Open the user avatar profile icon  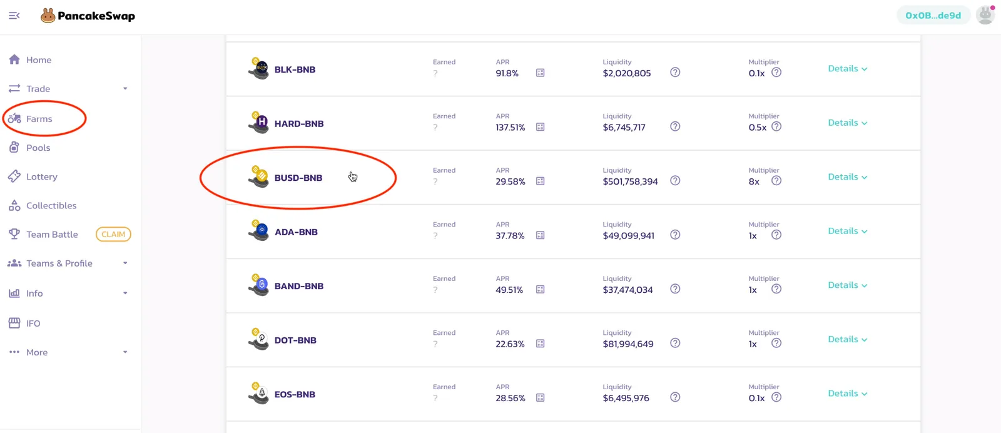coord(985,15)
